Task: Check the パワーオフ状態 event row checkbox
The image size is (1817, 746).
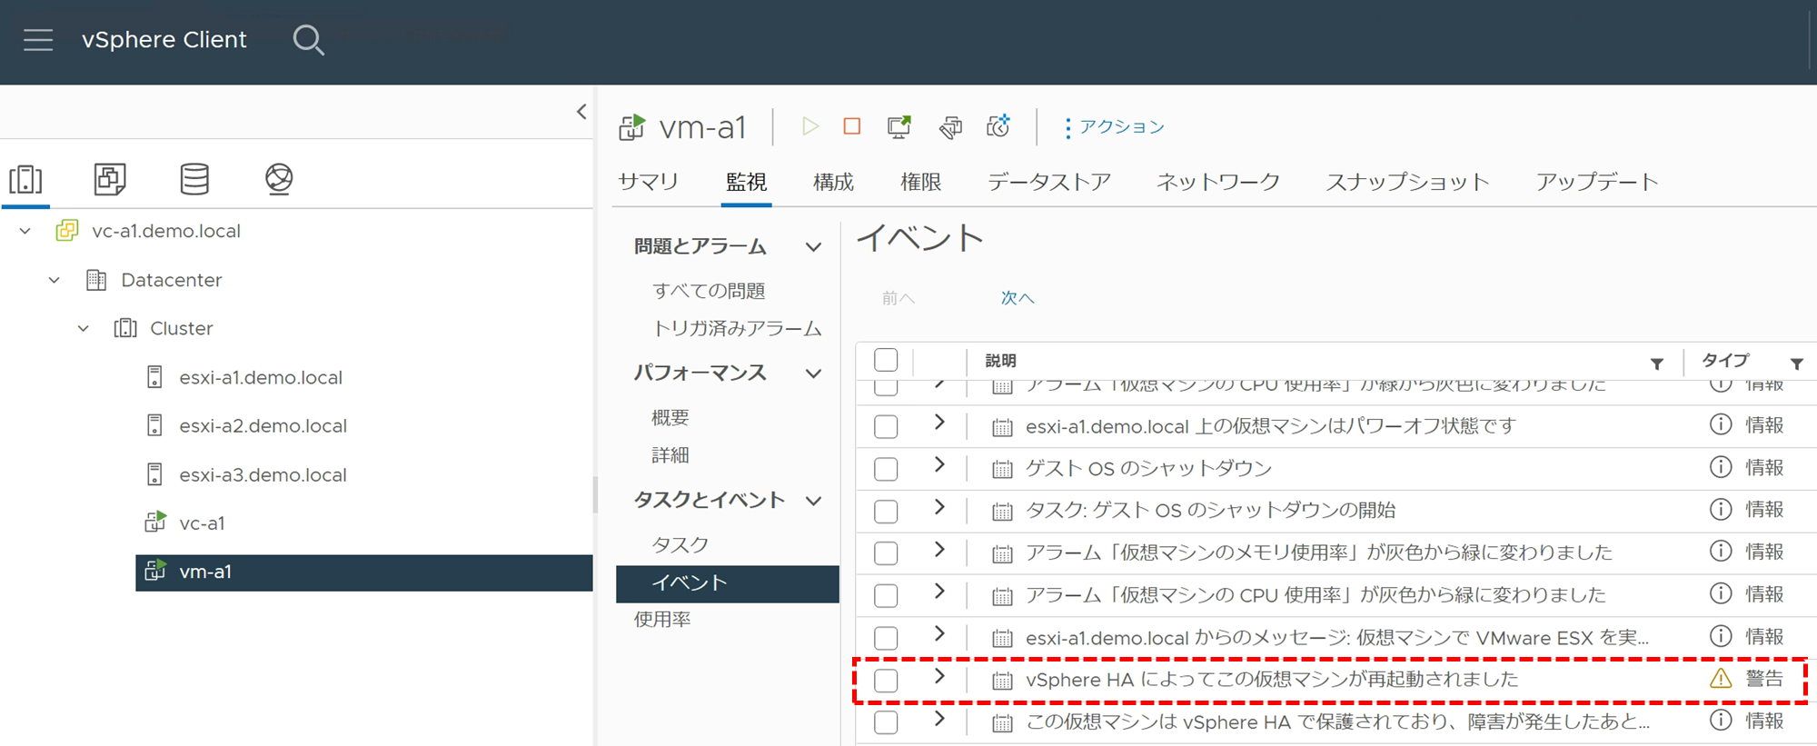Action: (x=886, y=426)
